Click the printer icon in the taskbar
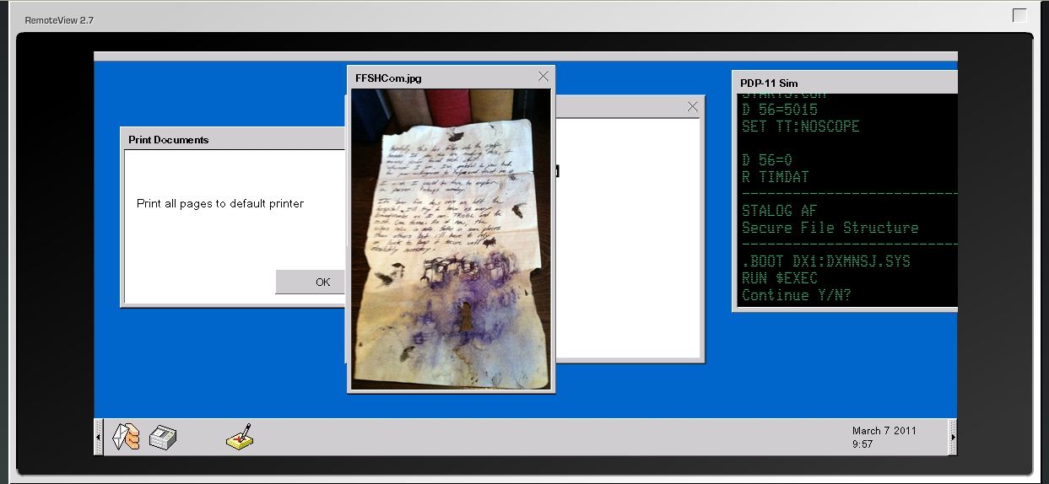The width and height of the screenshot is (1049, 484). coord(162,437)
